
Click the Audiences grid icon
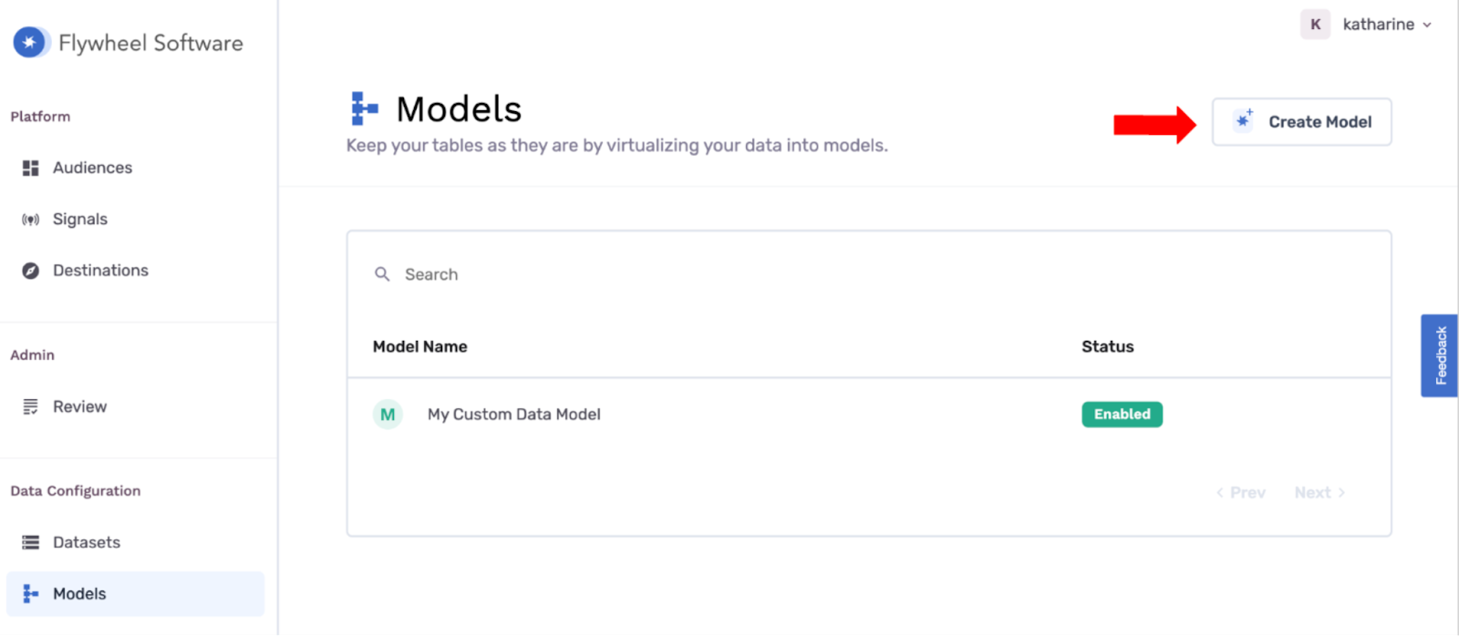(x=31, y=168)
